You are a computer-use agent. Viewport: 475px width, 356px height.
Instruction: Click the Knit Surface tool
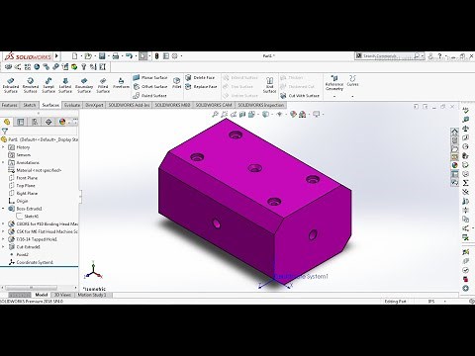pos(269,85)
